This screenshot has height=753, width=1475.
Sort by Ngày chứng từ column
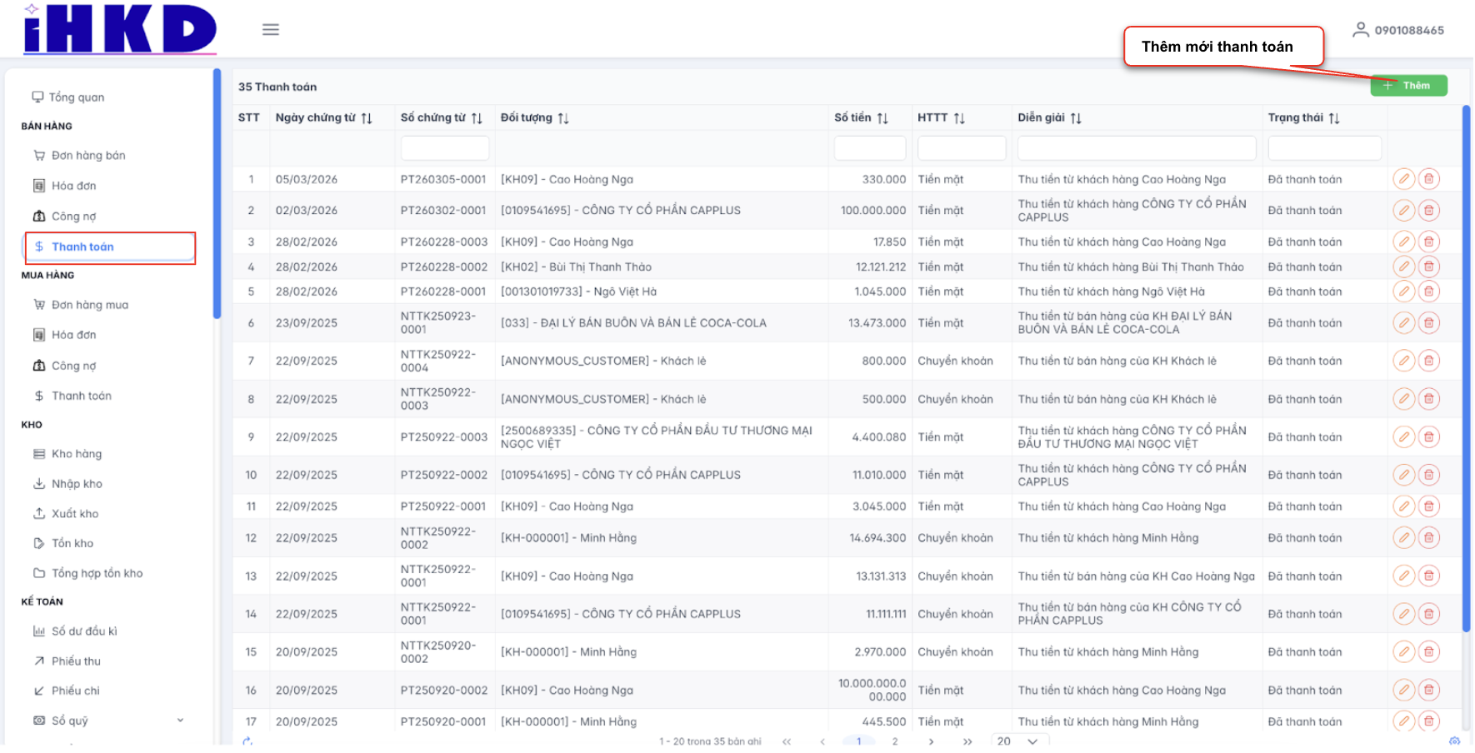coord(367,118)
